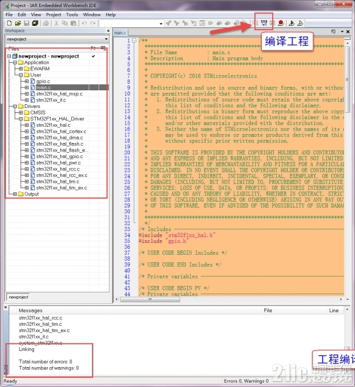
Task: Click the File column header in messages
Action: (268, 311)
